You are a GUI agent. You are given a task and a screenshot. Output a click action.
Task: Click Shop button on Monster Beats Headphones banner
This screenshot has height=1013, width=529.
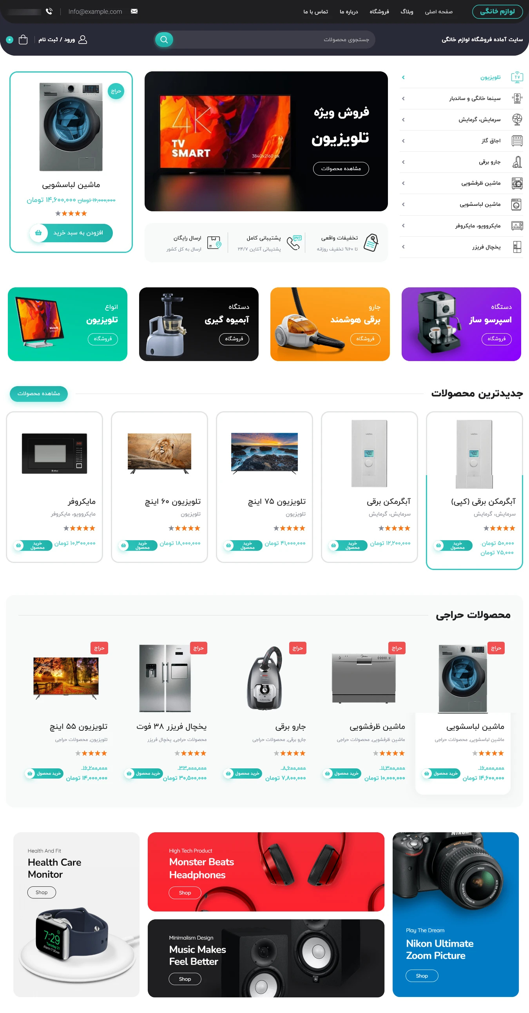click(x=185, y=893)
